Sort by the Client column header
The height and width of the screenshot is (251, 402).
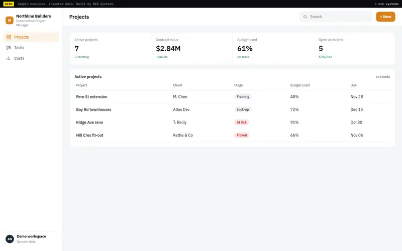(x=177, y=85)
